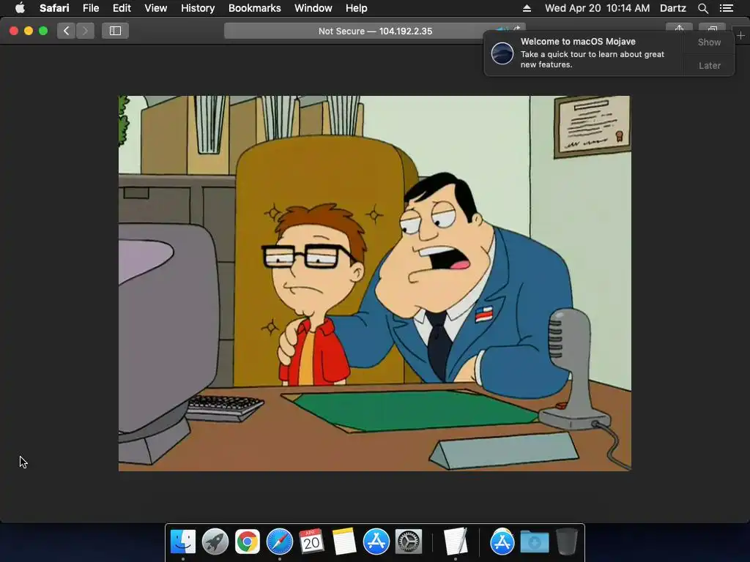Open the App Store stack beside Downloads folder

click(x=502, y=542)
